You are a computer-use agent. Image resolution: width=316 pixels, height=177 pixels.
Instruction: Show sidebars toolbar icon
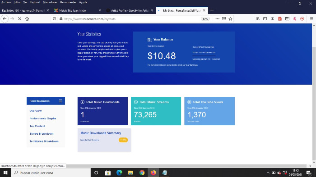tap(265, 19)
